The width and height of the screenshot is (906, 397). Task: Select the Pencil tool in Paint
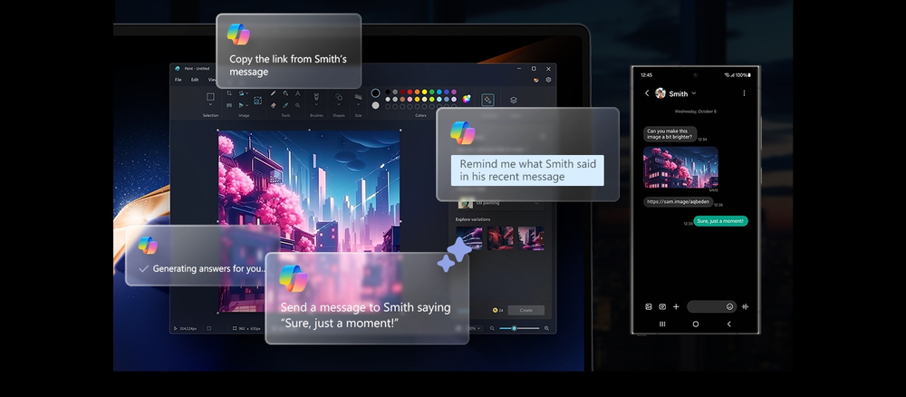click(x=273, y=93)
